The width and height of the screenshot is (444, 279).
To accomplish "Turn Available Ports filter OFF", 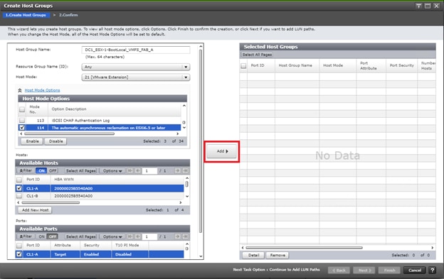I will pos(53,236).
